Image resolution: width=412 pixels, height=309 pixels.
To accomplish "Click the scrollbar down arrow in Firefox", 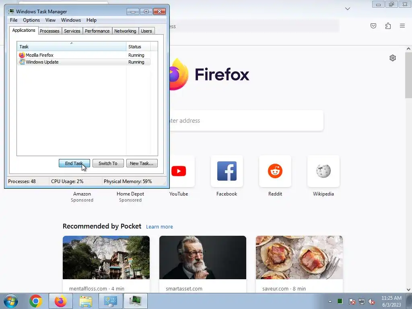I will click(x=408, y=290).
